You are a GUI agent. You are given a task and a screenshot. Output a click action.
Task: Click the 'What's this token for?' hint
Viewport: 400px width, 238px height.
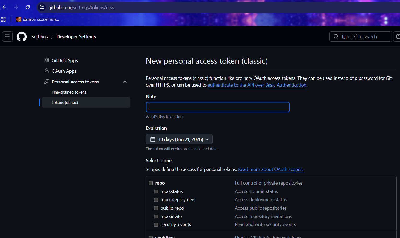click(164, 117)
